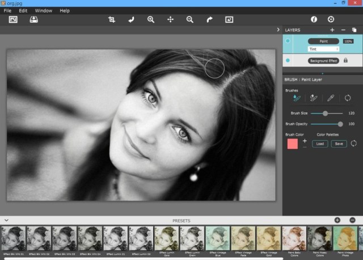
Task: Open the Window menu
Action: coord(43,11)
